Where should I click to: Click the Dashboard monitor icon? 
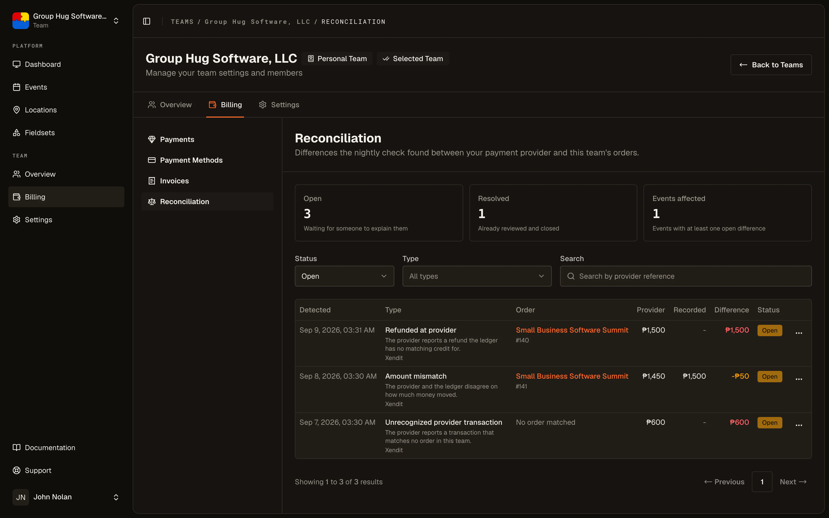point(16,64)
